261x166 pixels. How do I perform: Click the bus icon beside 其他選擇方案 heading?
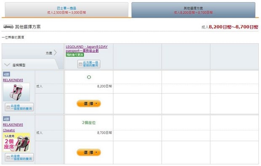point(8,26)
